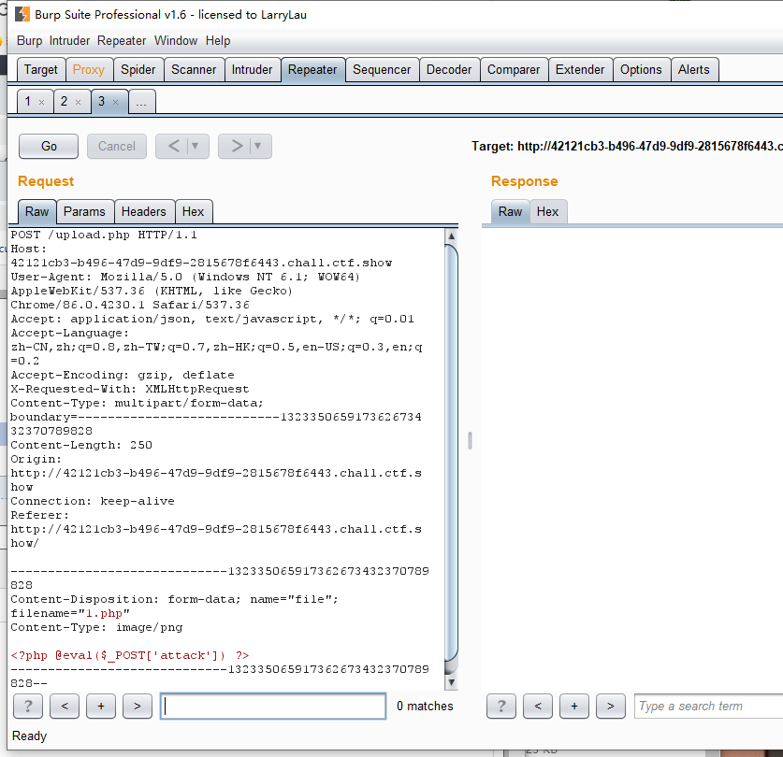Close Repeater tab 3
The width and height of the screenshot is (783, 757).
[x=115, y=102]
